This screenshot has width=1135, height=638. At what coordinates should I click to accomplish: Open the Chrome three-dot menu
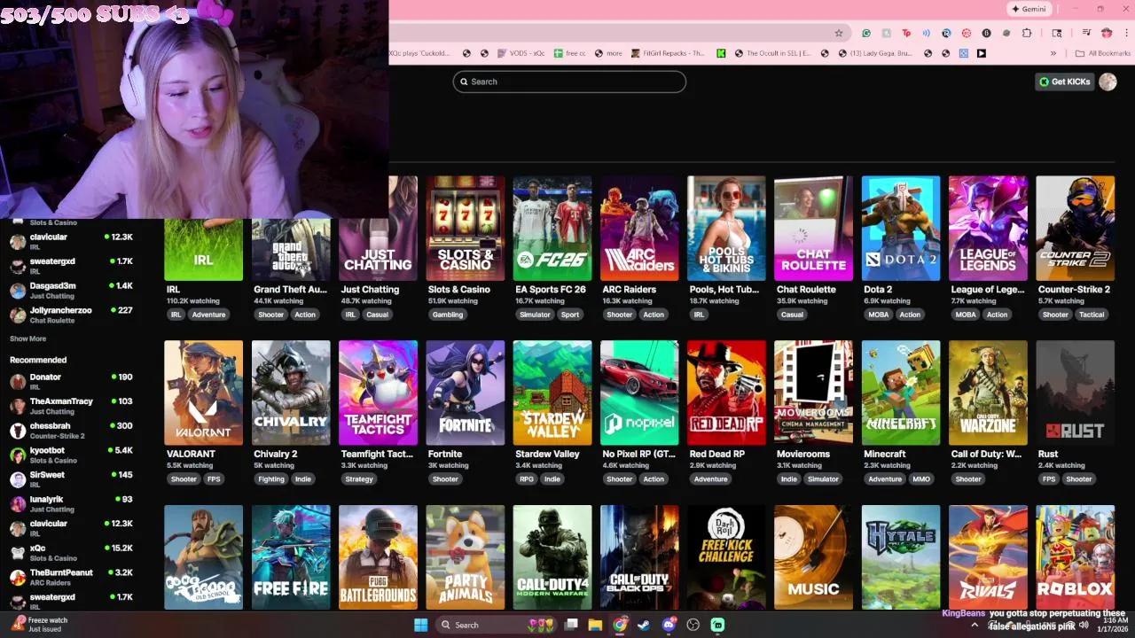pyautogui.click(x=1127, y=33)
